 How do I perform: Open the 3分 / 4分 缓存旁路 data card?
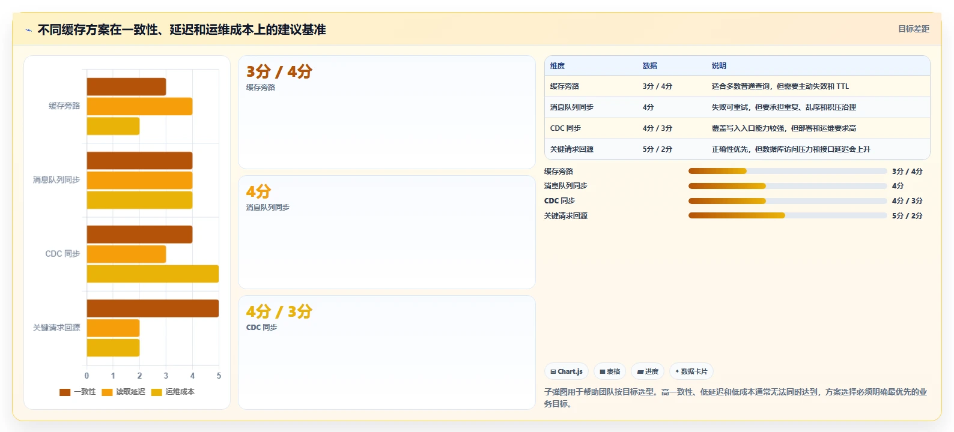[387, 112]
